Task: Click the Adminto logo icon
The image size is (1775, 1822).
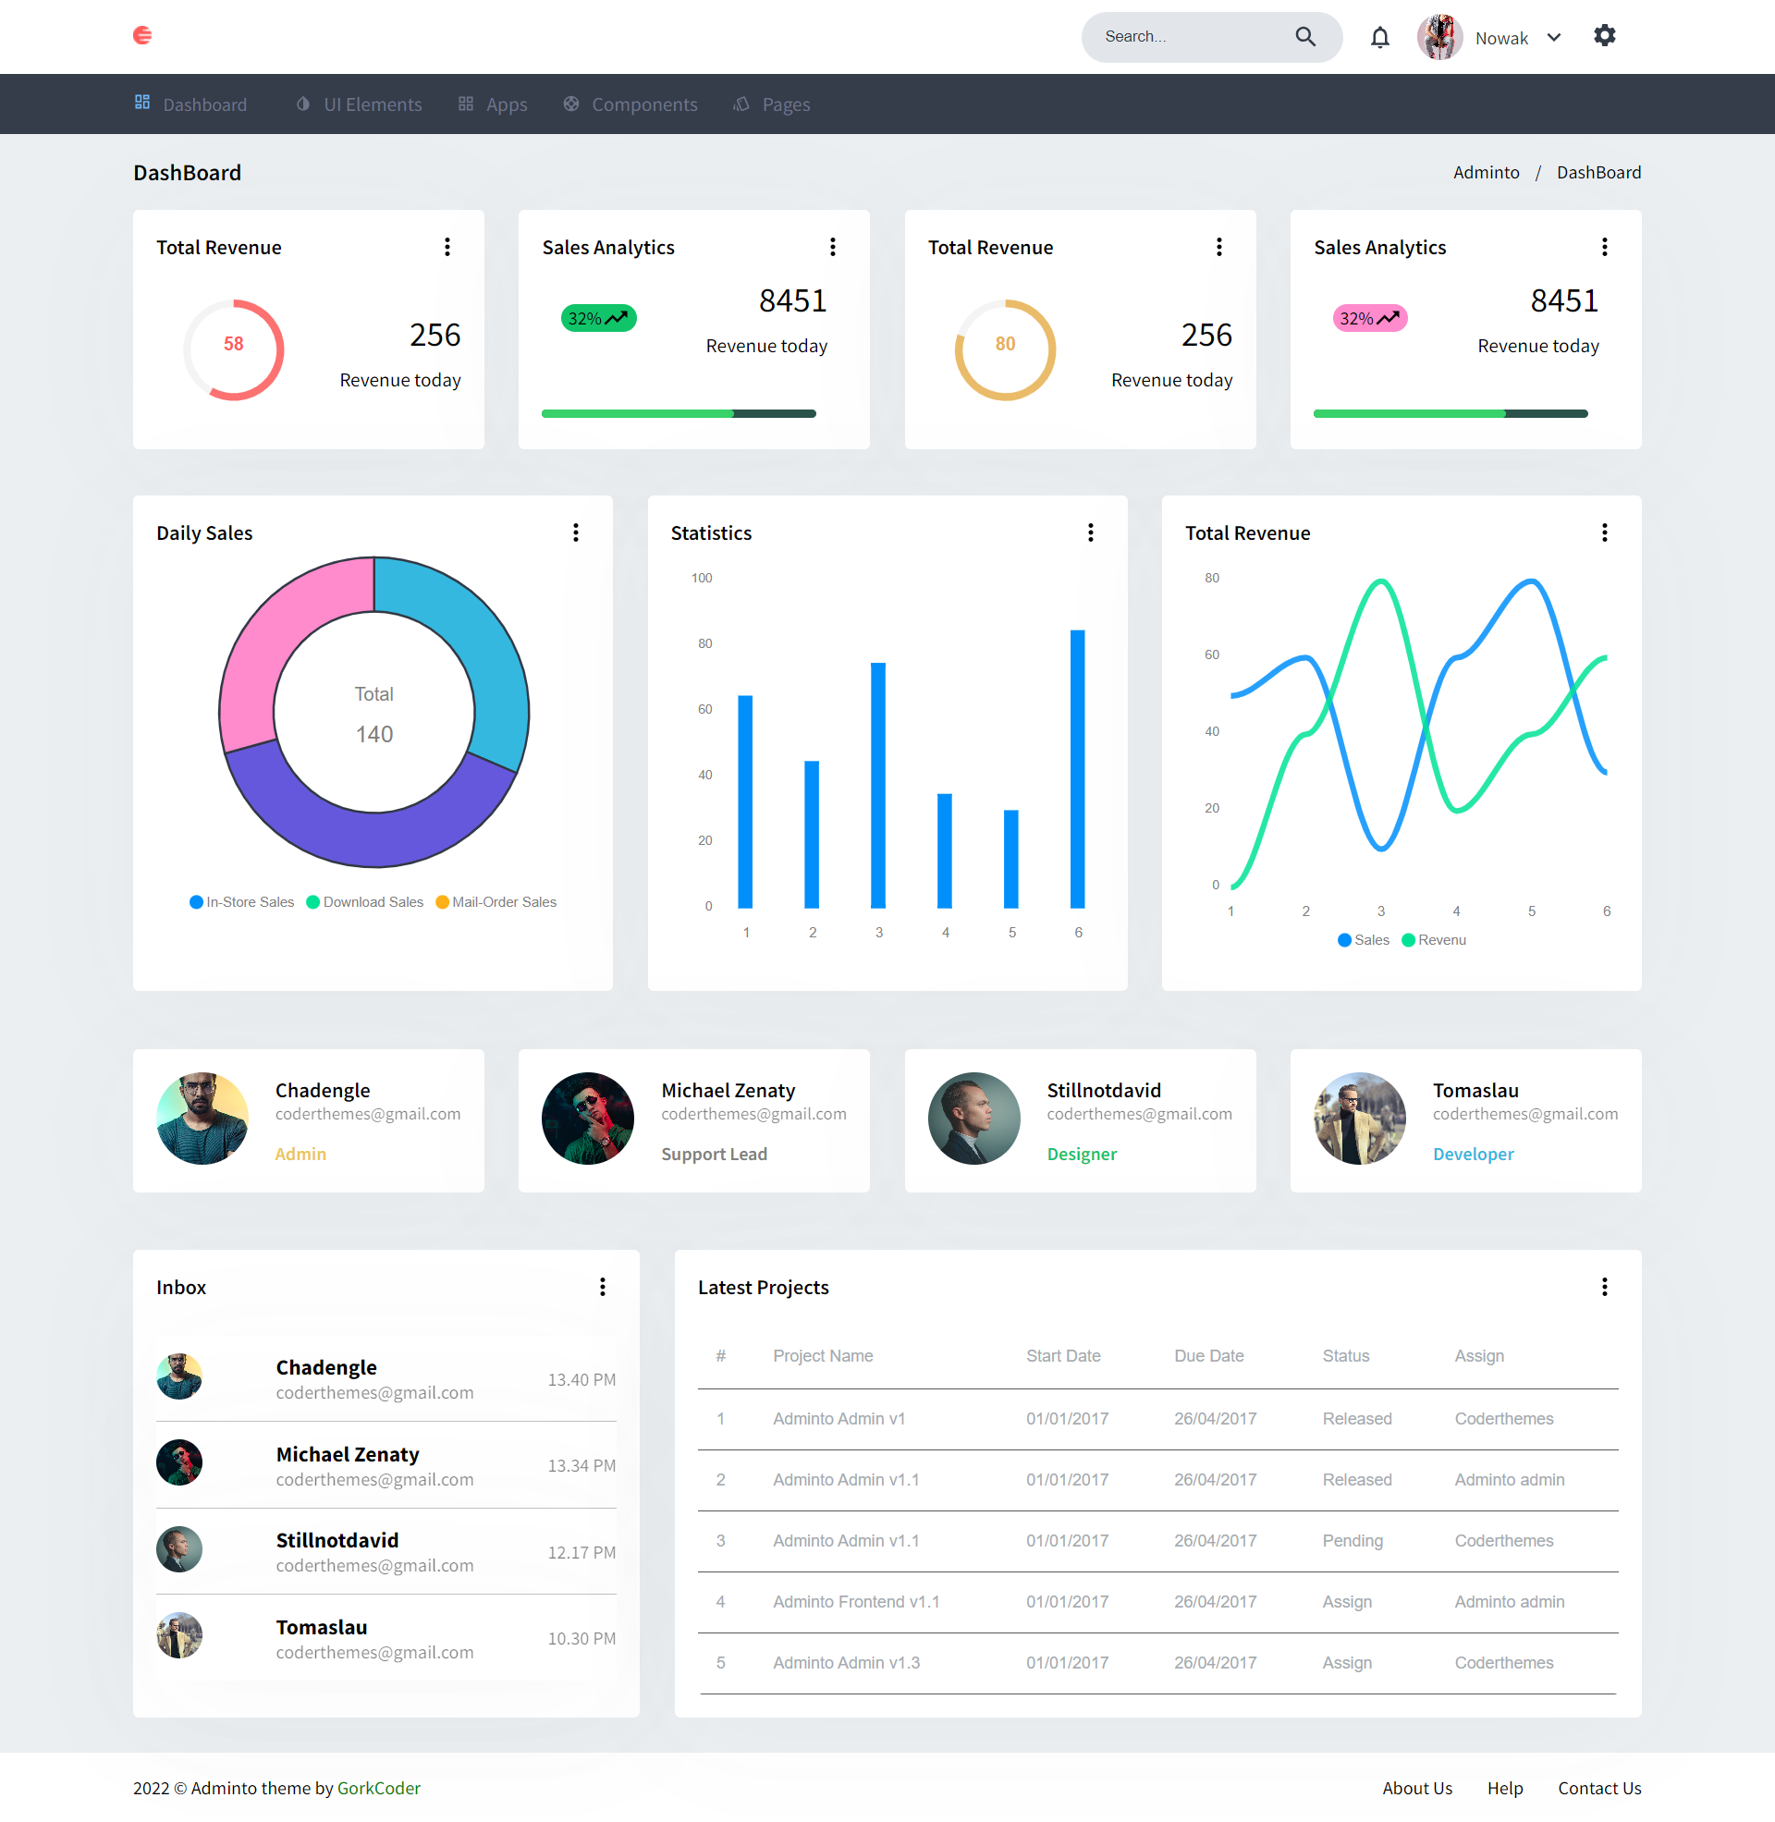Action: point(142,35)
